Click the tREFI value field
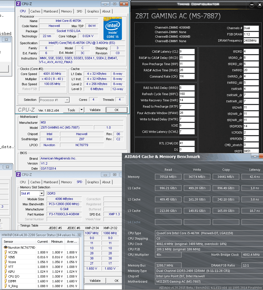The height and width of the screenshot is (290, 263). pos(251,151)
